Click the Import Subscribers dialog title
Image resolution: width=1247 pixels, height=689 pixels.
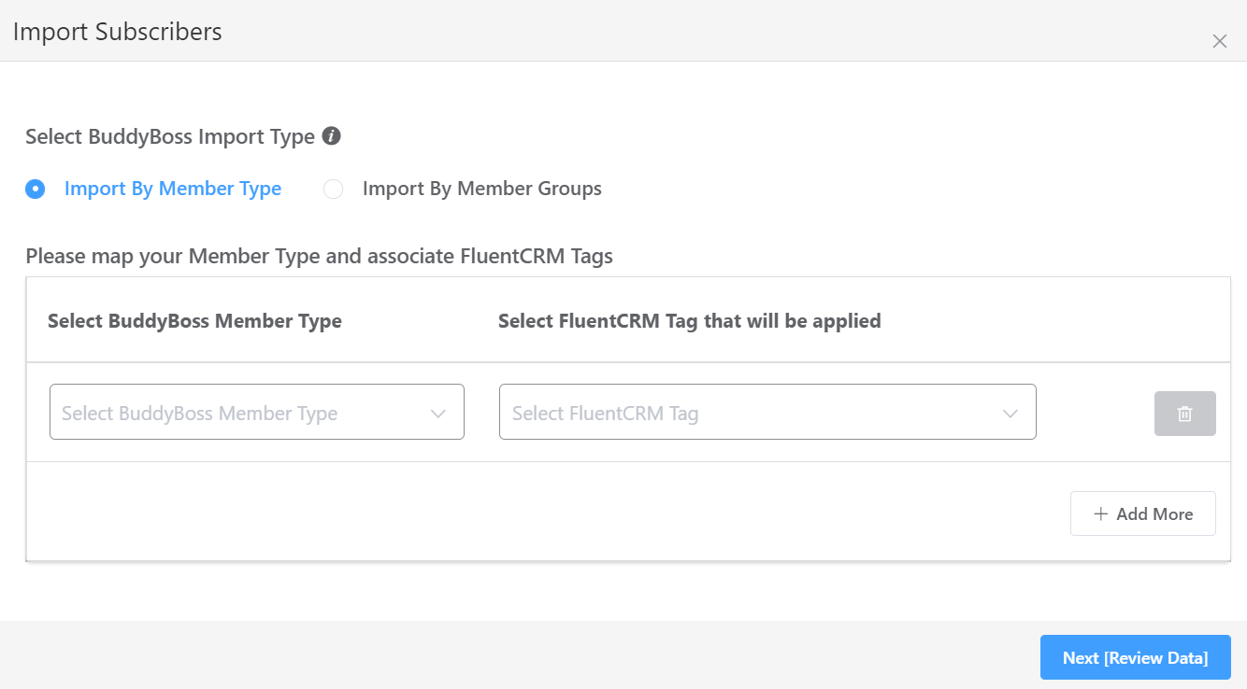[118, 32]
